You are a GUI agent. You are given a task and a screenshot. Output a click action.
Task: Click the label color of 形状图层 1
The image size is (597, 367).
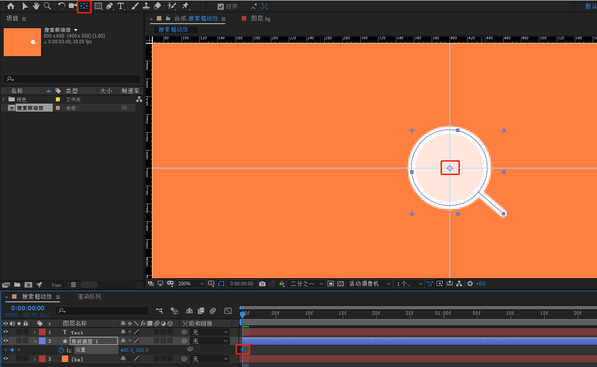42,341
